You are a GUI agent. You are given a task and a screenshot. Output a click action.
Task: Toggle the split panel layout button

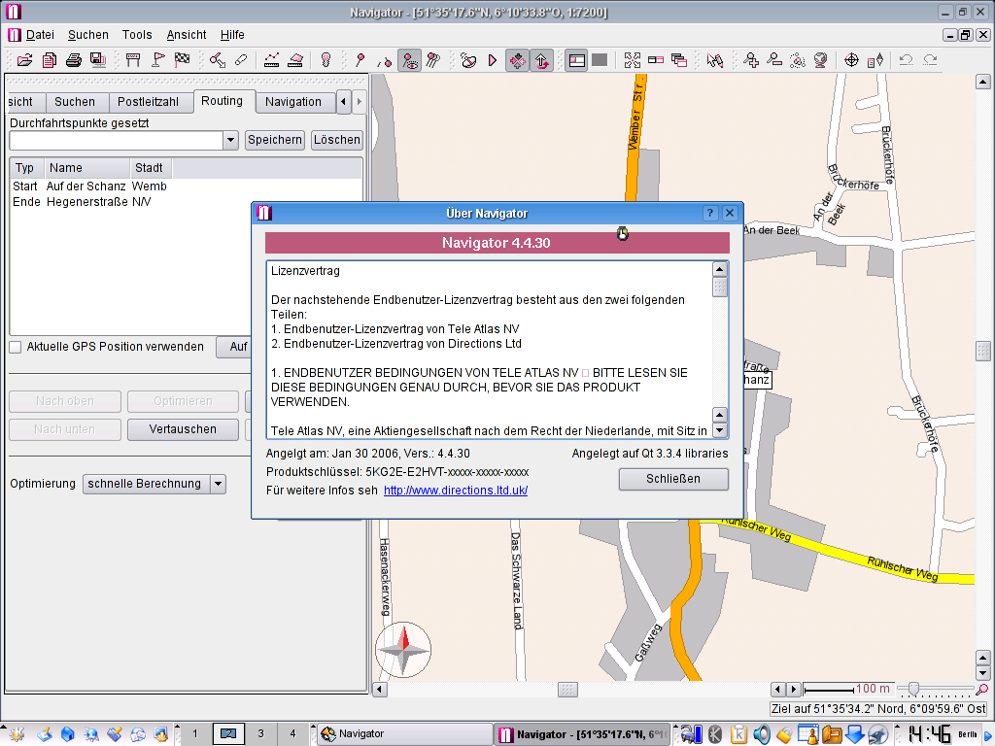[576, 60]
